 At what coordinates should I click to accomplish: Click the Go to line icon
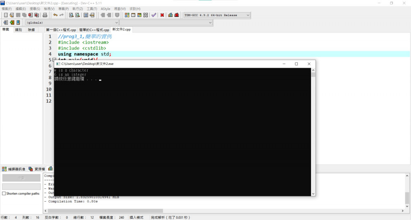point(92,15)
